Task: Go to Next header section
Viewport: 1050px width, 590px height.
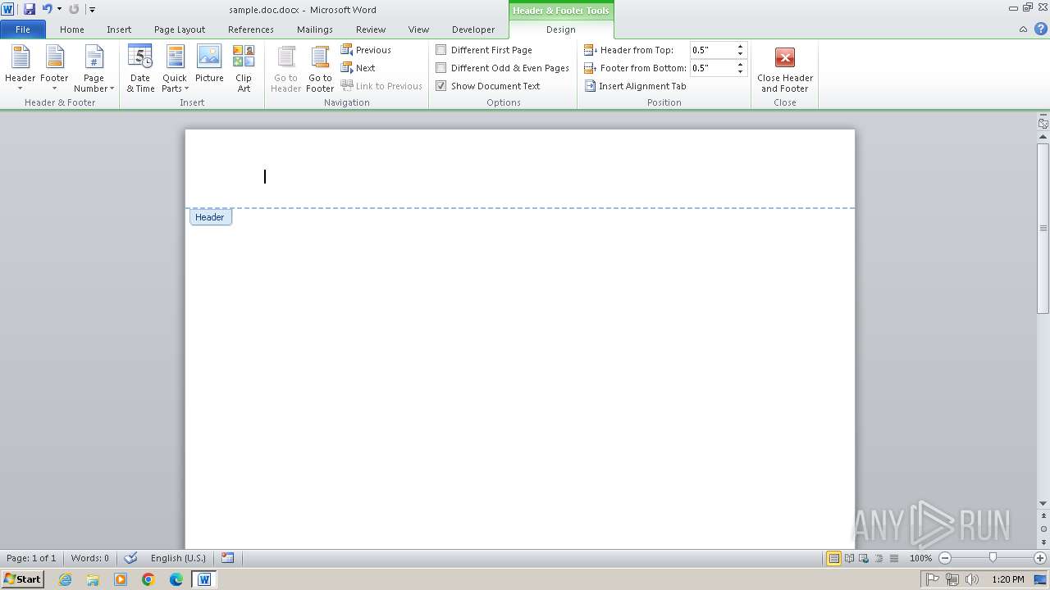Action: click(358, 68)
